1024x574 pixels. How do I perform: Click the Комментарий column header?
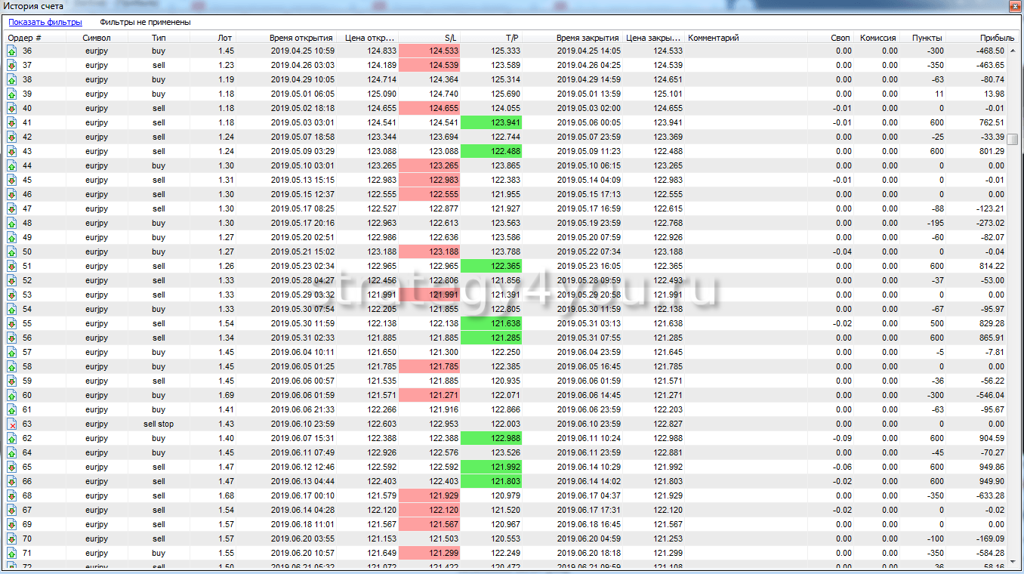(713, 37)
